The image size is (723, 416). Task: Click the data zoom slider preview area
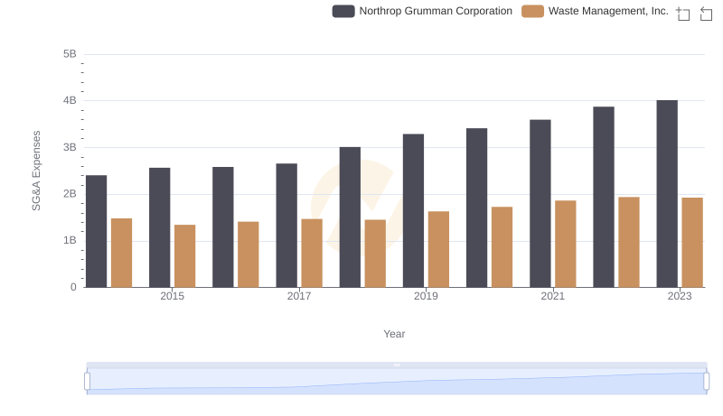397,381
